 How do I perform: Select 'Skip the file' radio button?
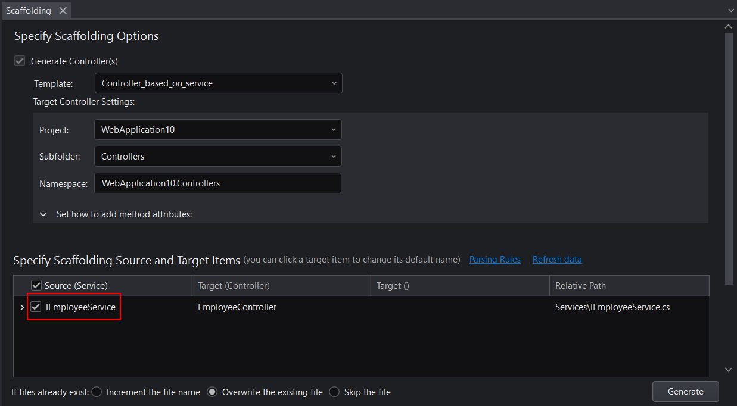[x=334, y=392]
